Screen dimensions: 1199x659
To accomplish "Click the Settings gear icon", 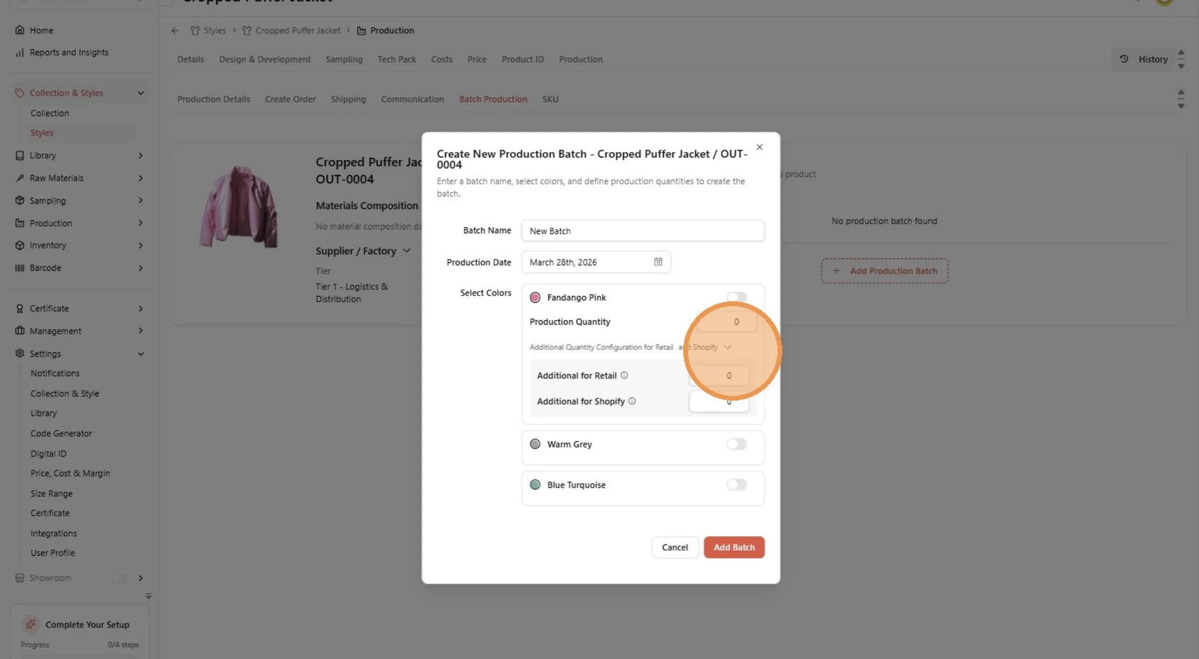I will click(x=19, y=353).
